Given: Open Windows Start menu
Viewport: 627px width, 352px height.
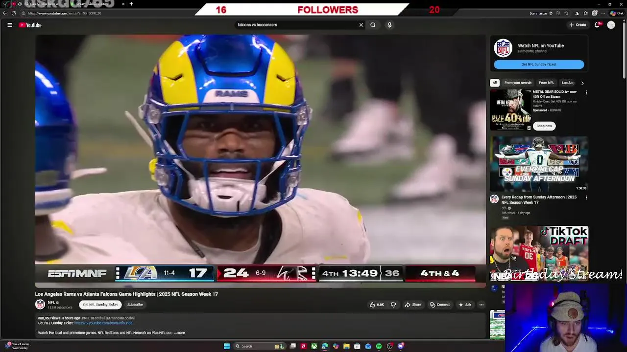Looking at the screenshot, I should (x=227, y=346).
